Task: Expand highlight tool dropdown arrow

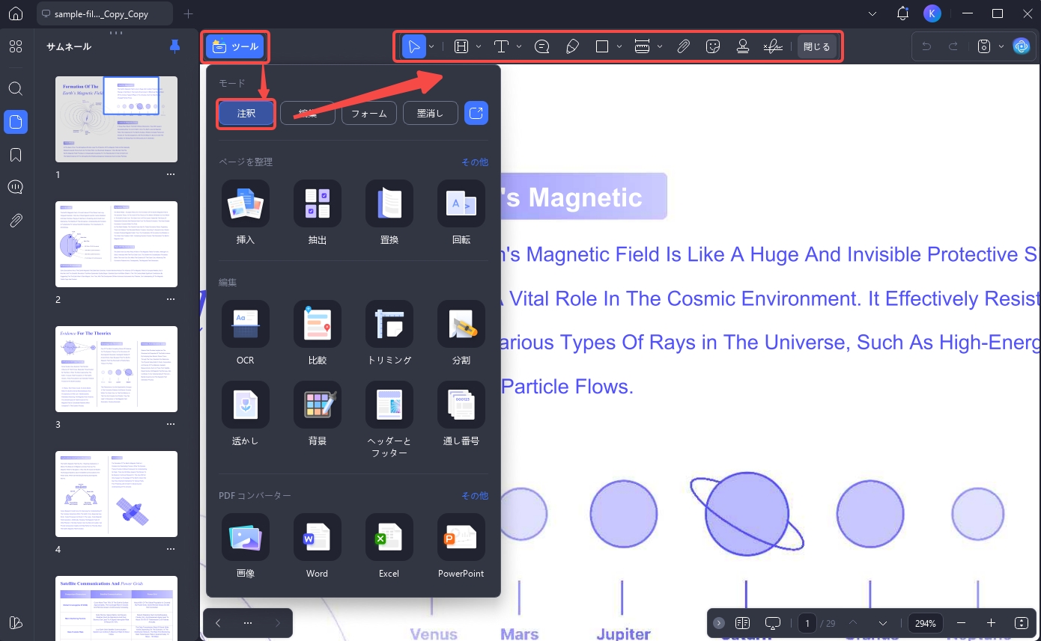Action: 478,46
